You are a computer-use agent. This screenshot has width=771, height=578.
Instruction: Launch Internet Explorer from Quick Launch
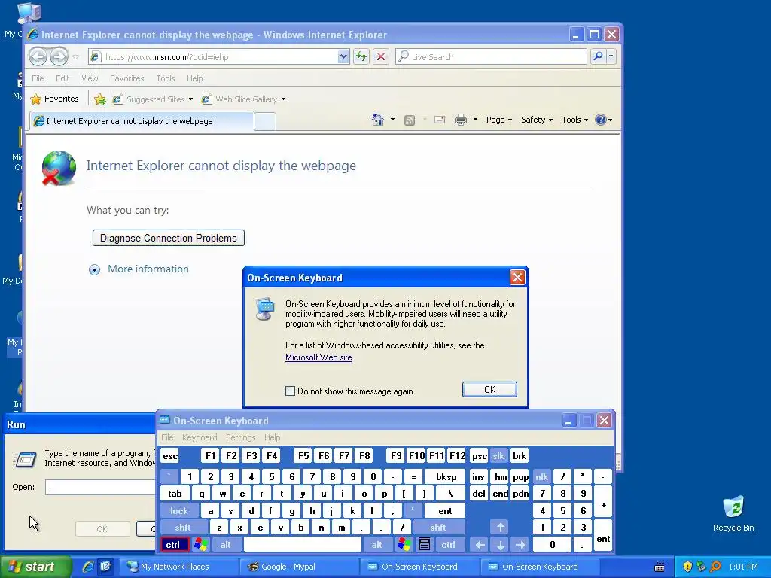pyautogui.click(x=89, y=567)
